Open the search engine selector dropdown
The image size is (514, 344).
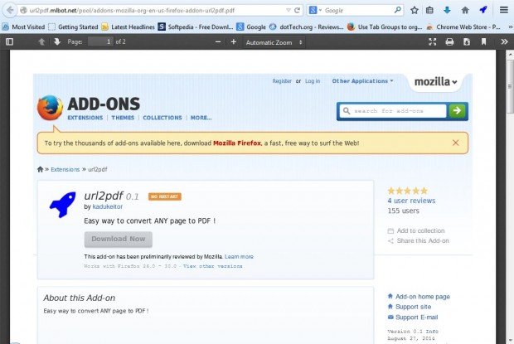[315, 10]
